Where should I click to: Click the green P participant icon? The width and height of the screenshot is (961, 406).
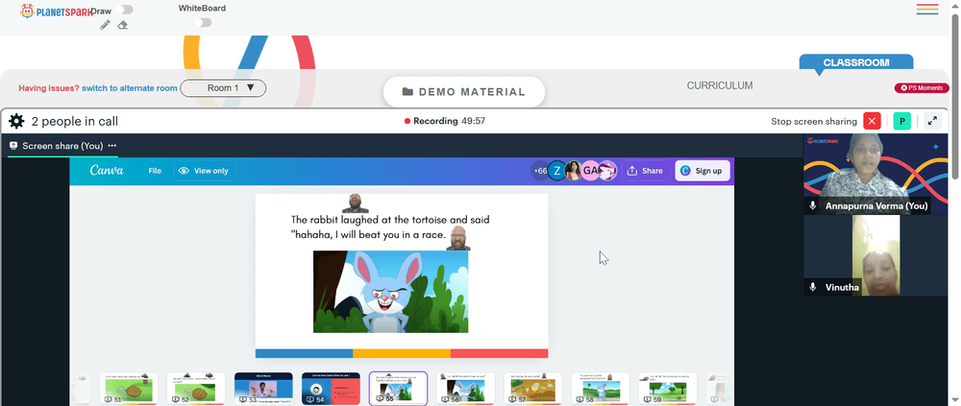tap(901, 121)
